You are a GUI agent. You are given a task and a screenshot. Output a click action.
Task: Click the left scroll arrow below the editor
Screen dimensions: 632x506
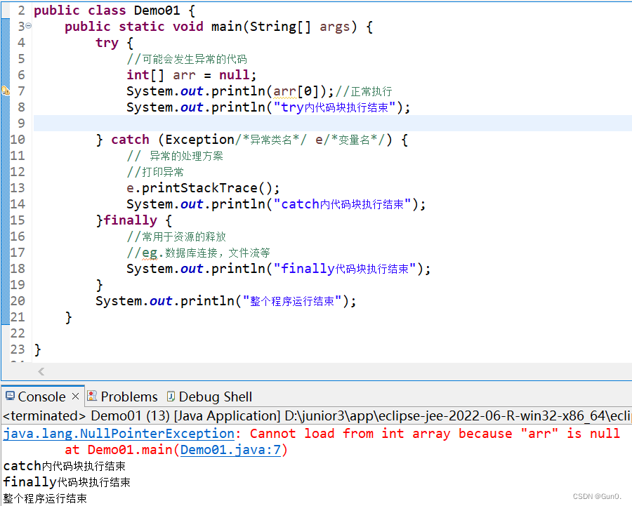point(40,372)
